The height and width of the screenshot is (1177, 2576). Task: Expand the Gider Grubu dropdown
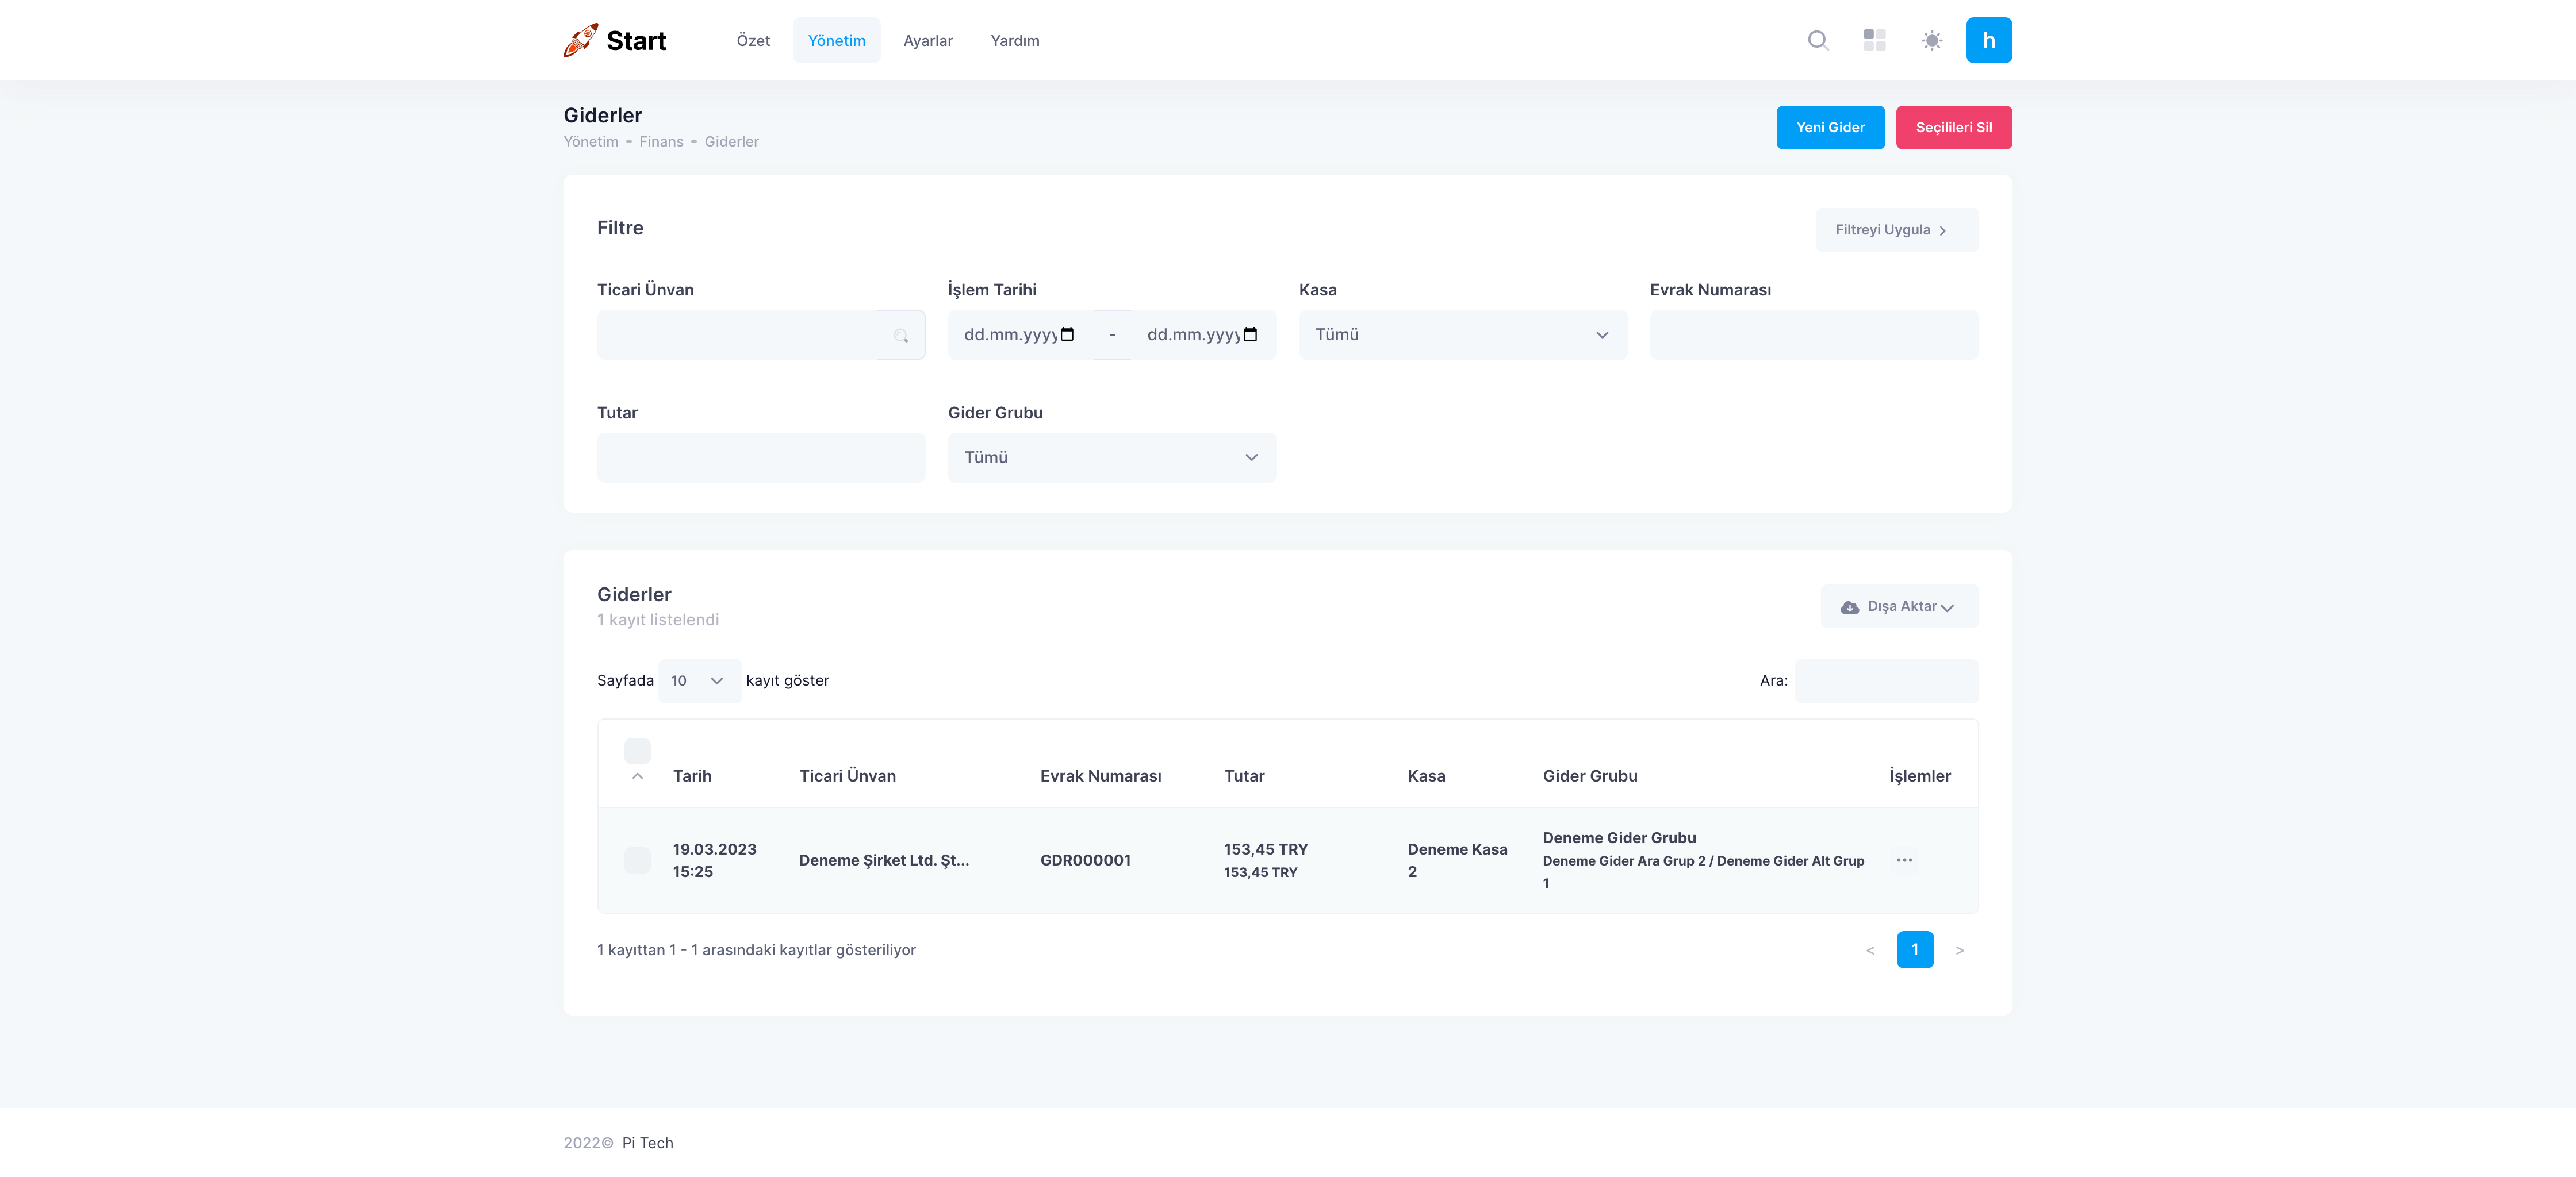point(1111,457)
